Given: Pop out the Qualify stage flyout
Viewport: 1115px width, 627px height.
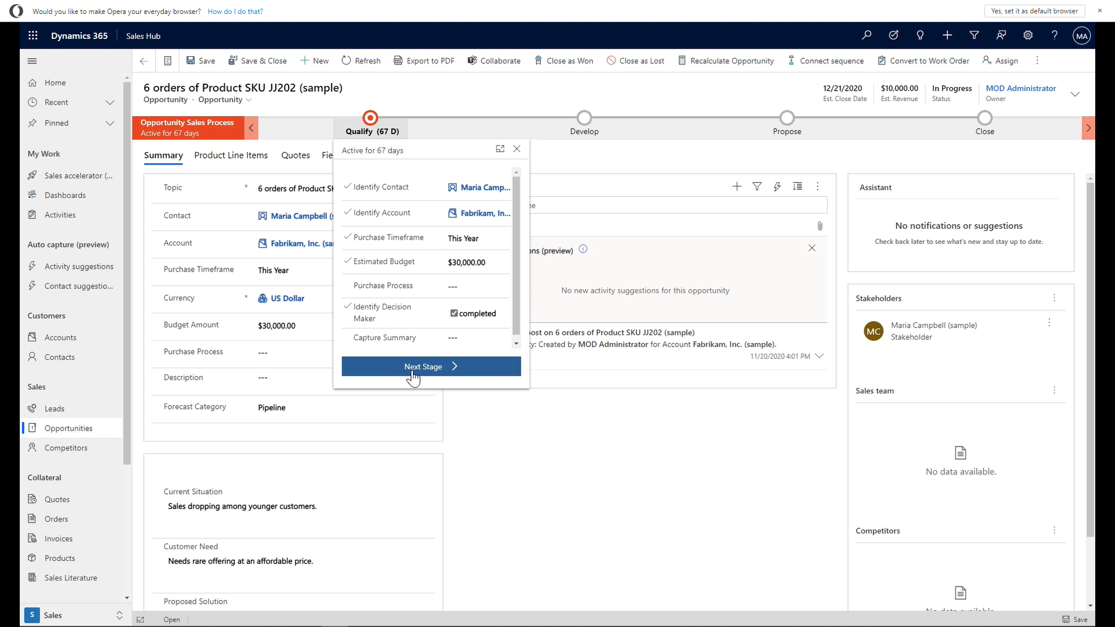Looking at the screenshot, I should click(500, 149).
